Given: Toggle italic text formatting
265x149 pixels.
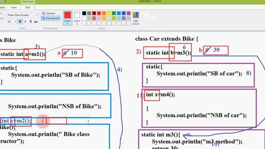Looking at the screenshot, I should 25,22.
